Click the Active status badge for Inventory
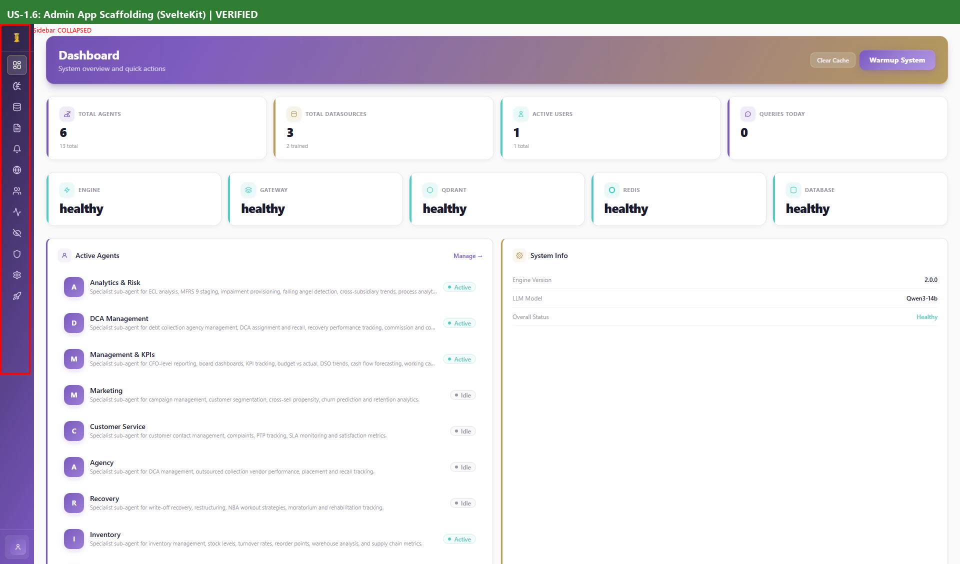This screenshot has height=564, width=960. 459,539
